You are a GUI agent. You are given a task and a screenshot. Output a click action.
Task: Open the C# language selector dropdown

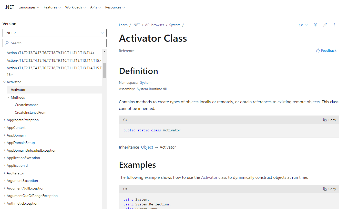(303, 25)
